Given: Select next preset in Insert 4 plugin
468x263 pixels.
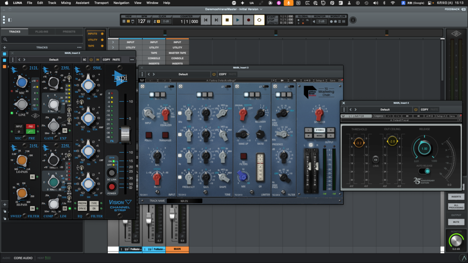Looking at the screenshot, I should pyautogui.click(x=356, y=110).
